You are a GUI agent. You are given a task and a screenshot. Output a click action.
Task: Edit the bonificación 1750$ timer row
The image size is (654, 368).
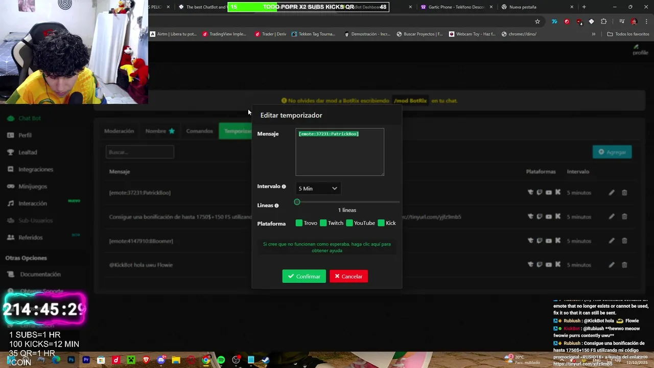click(x=612, y=217)
